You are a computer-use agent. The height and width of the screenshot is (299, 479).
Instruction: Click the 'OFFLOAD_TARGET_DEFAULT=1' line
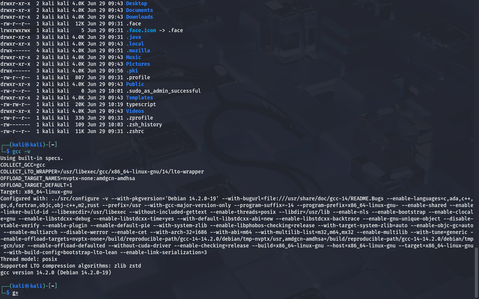tap(36, 185)
